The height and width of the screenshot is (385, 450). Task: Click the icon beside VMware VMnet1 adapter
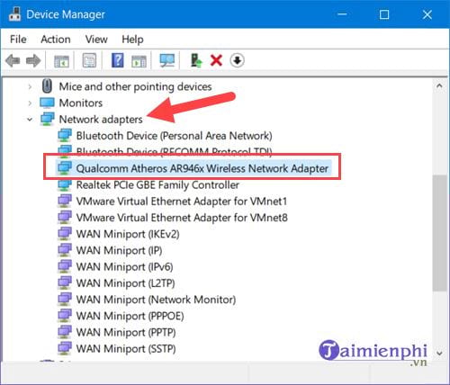tap(65, 201)
